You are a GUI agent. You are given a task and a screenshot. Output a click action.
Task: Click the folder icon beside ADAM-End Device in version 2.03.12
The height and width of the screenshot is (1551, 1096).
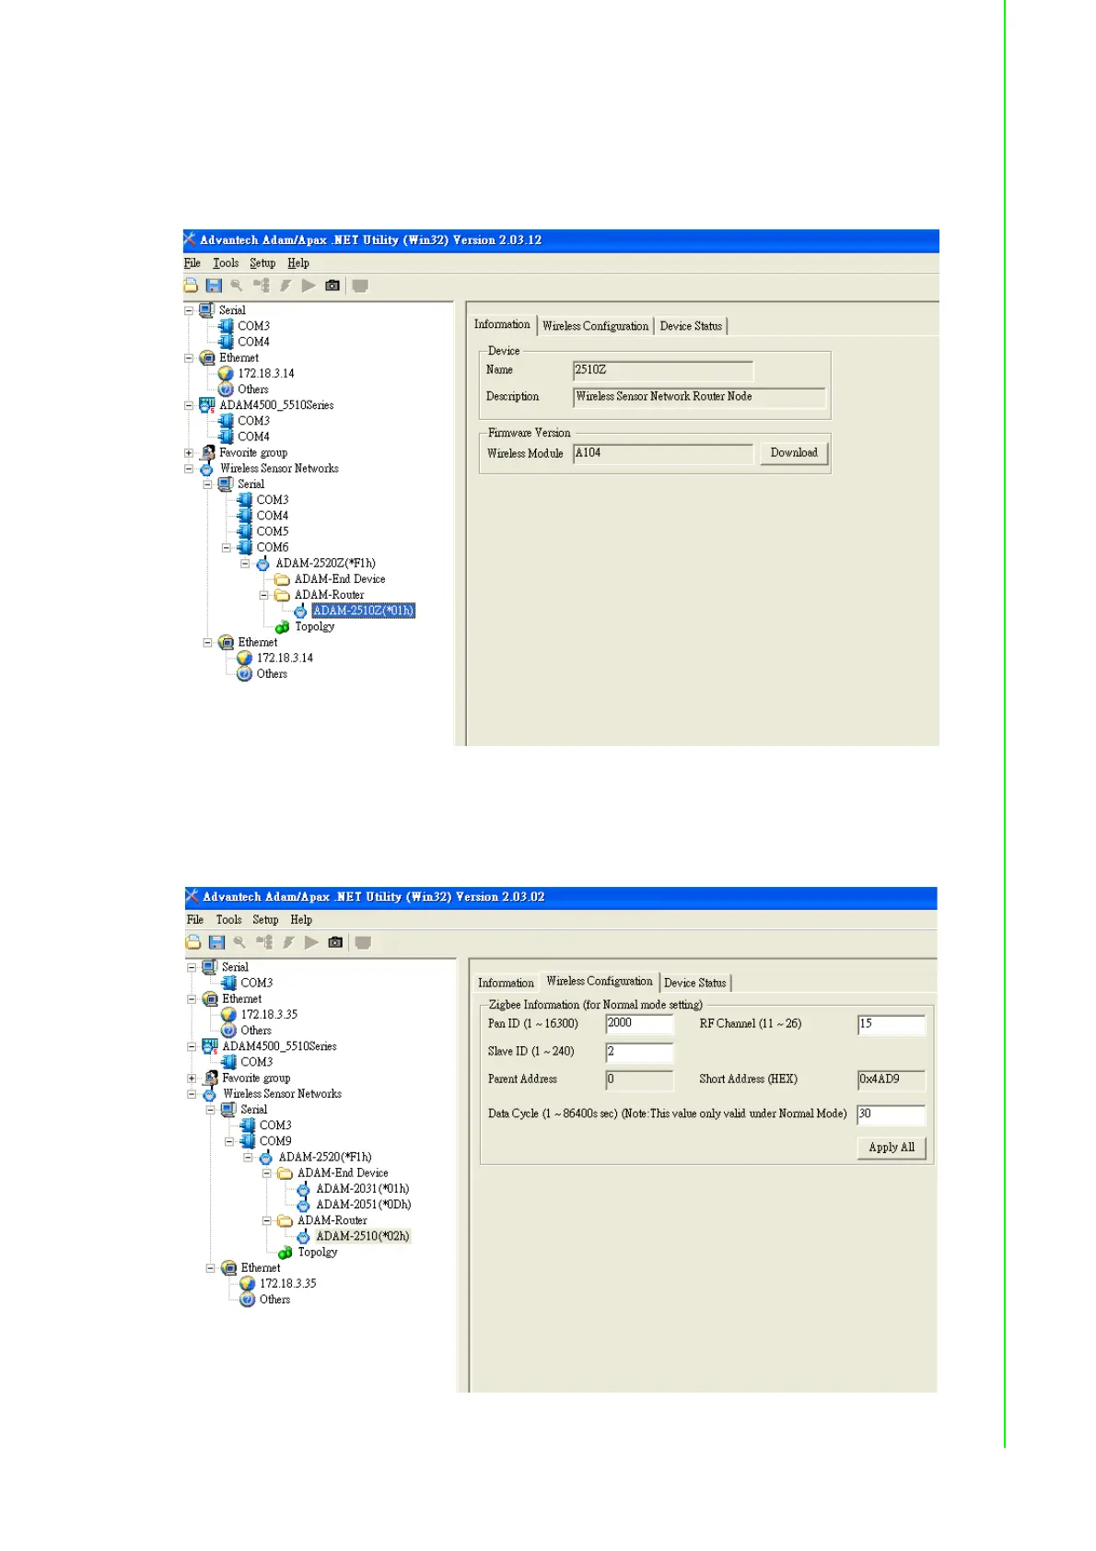(283, 579)
